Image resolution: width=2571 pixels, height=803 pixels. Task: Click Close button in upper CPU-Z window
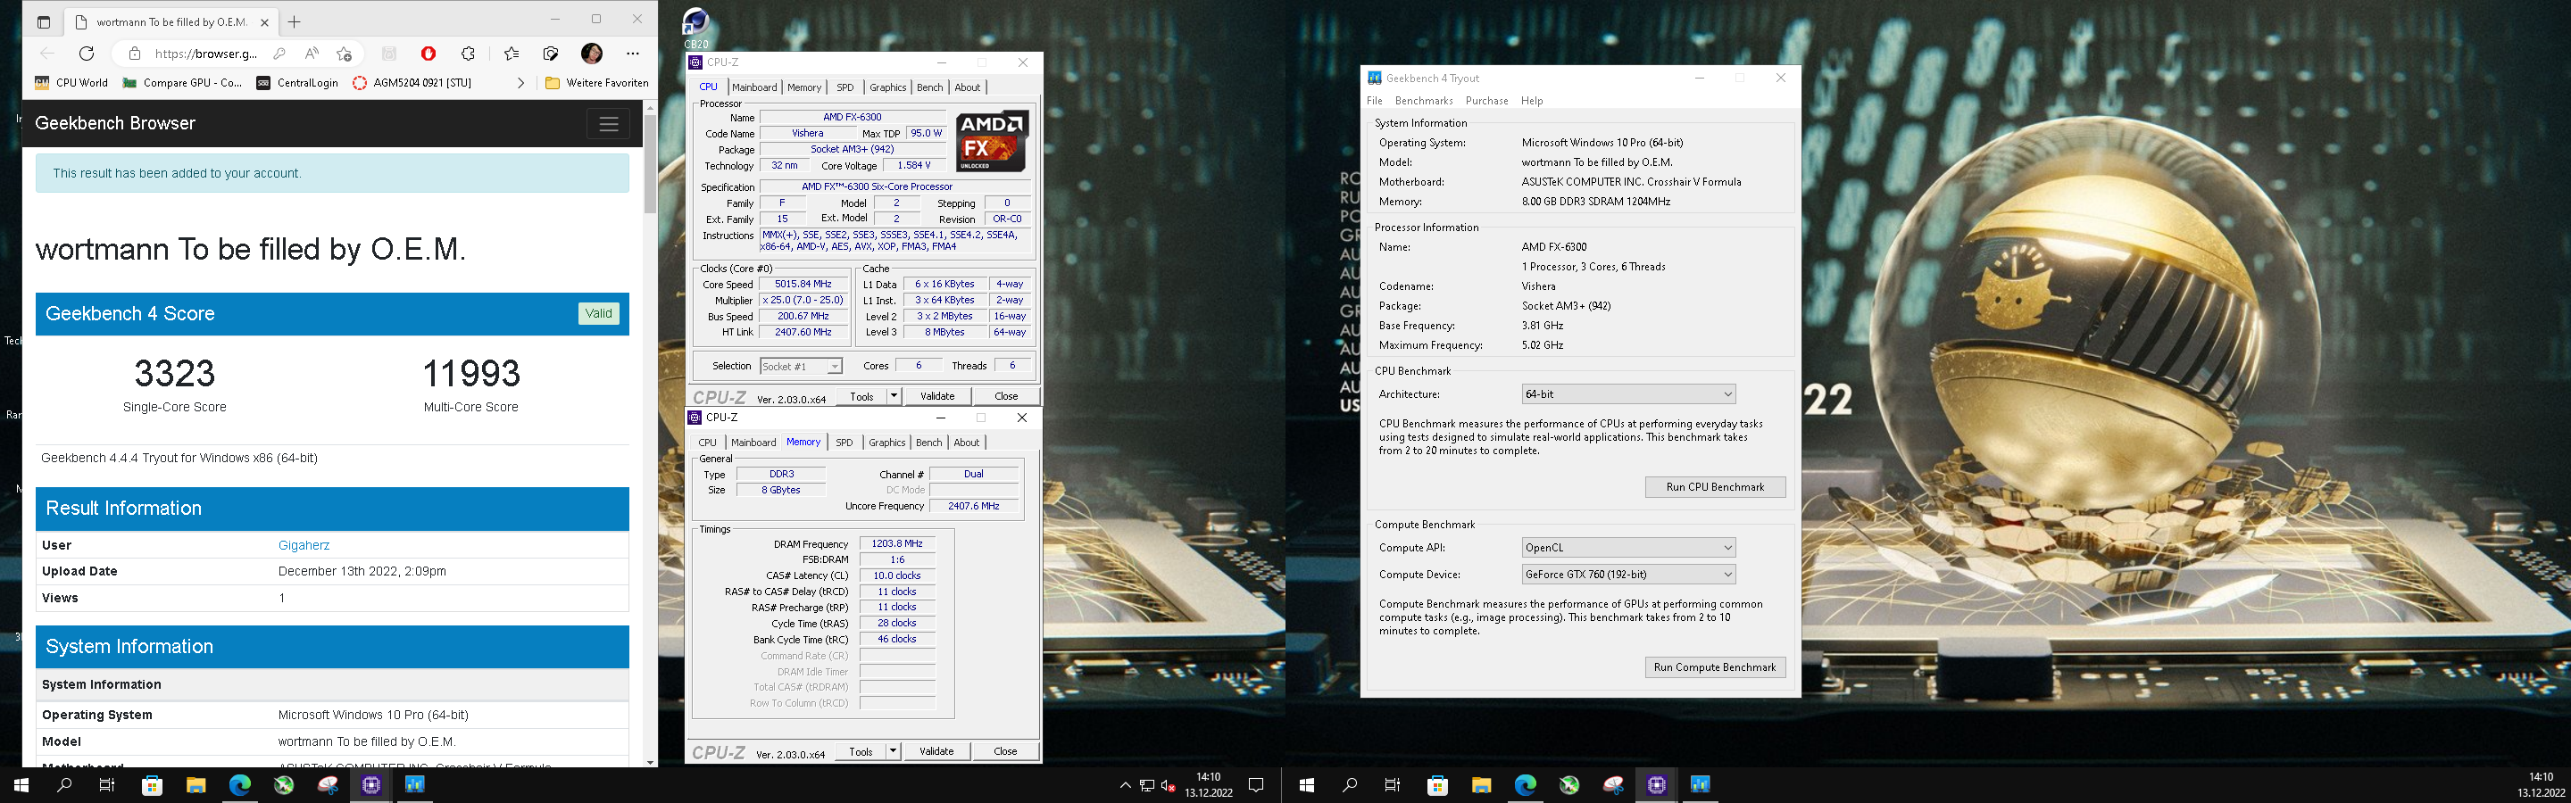pos(1006,396)
